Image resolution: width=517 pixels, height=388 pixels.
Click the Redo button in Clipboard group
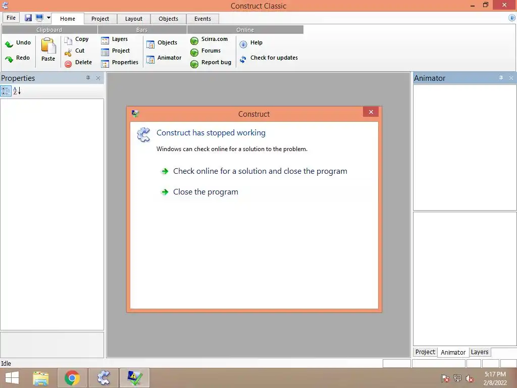click(18, 58)
